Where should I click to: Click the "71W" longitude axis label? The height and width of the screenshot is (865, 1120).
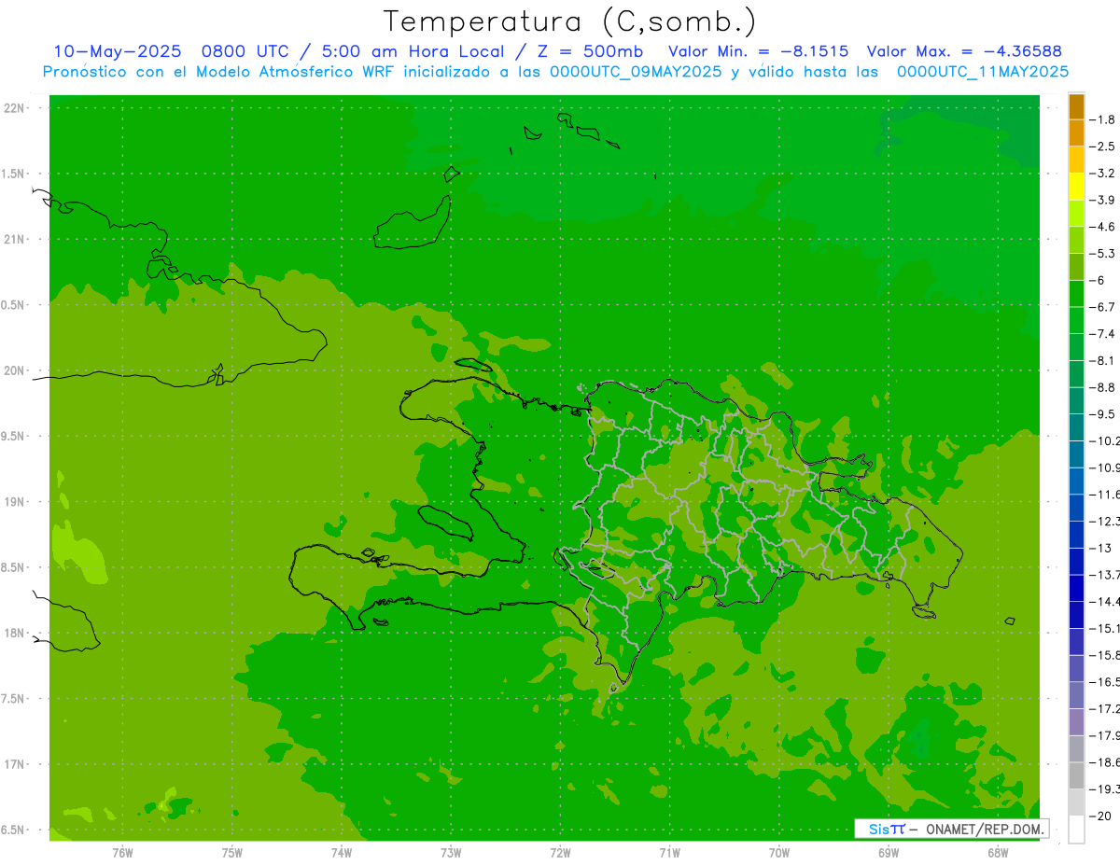[669, 853]
